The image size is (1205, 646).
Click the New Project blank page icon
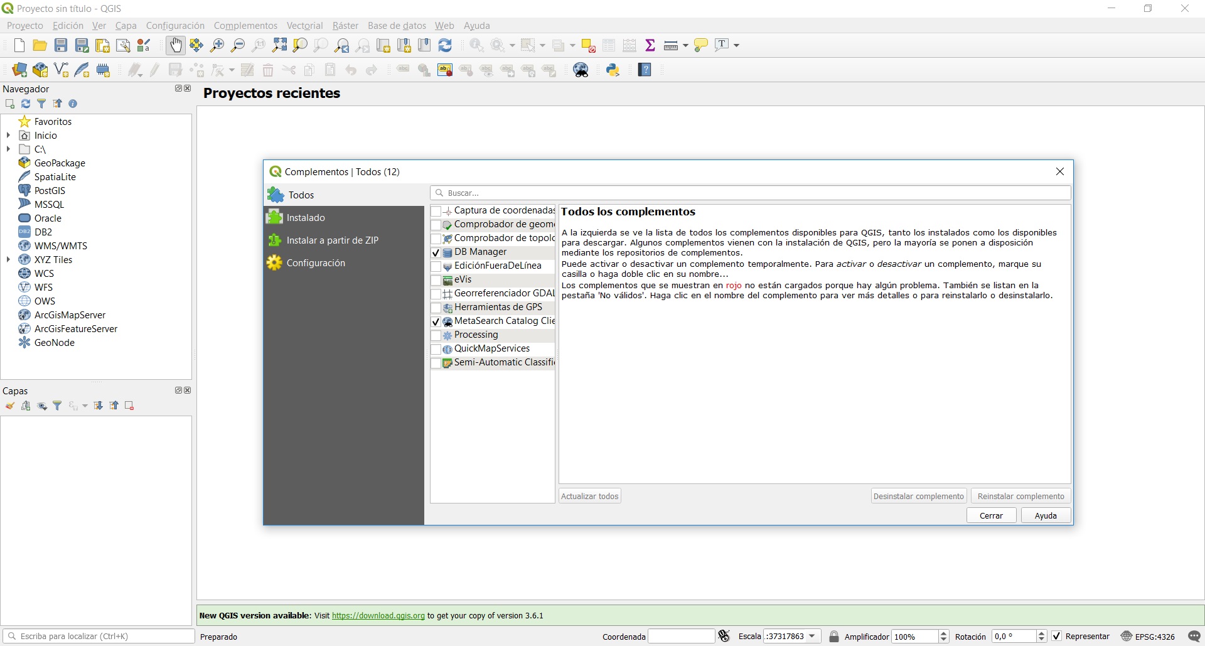tap(19, 45)
